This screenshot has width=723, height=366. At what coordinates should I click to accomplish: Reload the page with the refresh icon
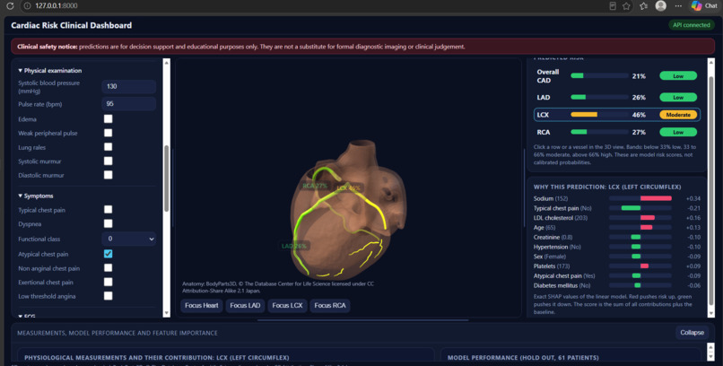10,6
